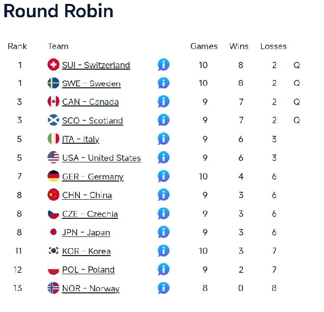Click the Wins column header
The height and width of the screenshot is (312, 324).
point(239,47)
